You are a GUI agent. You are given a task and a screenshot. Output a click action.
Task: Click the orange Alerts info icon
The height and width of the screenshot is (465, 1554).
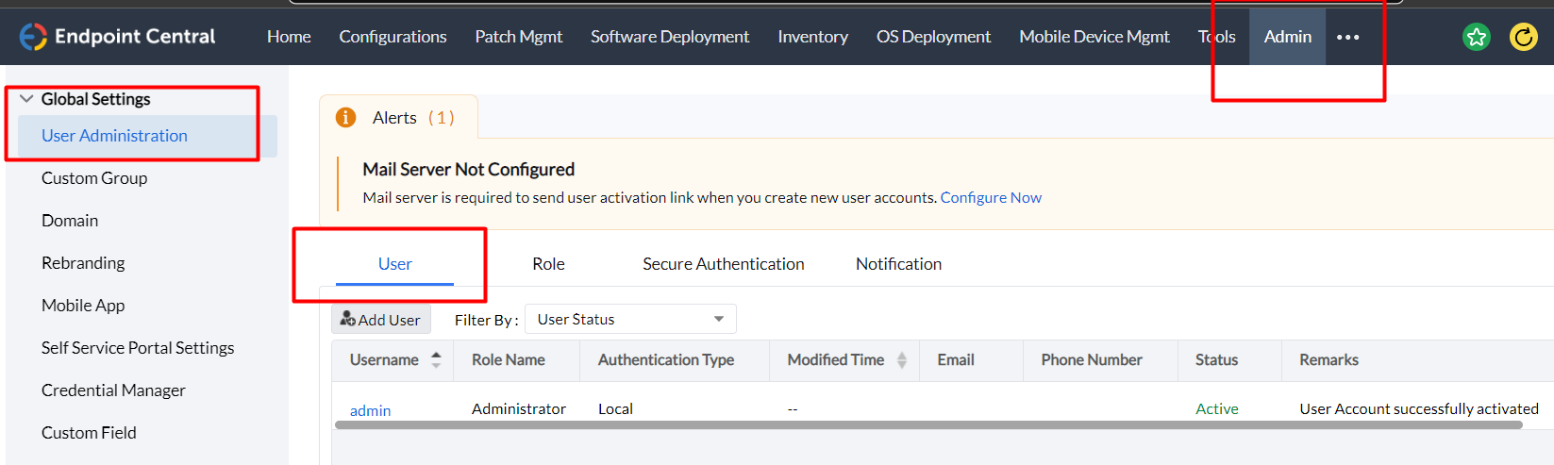346,117
